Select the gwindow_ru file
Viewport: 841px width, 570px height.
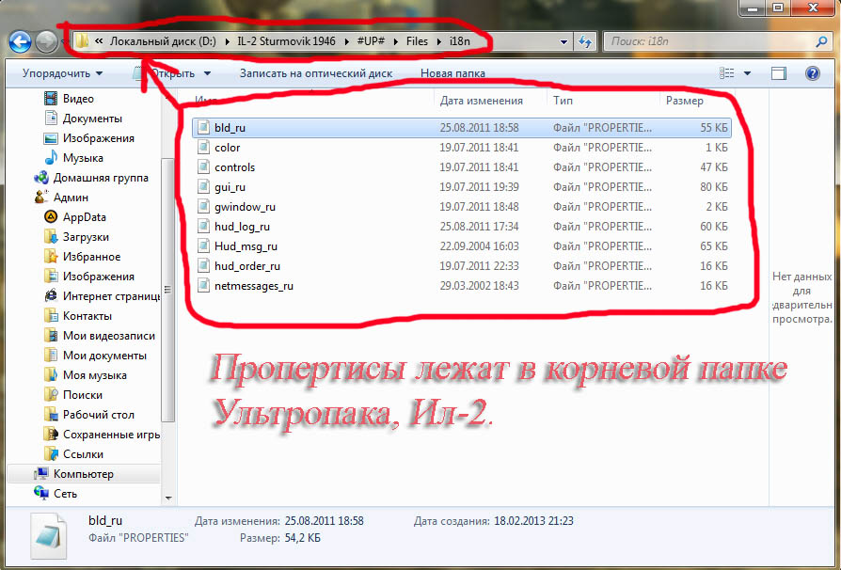(461, 206)
